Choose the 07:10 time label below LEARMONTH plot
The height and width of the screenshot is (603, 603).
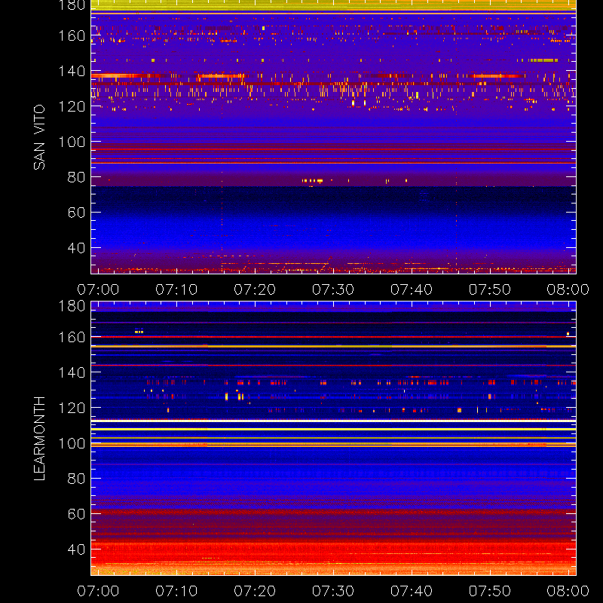tap(176, 591)
